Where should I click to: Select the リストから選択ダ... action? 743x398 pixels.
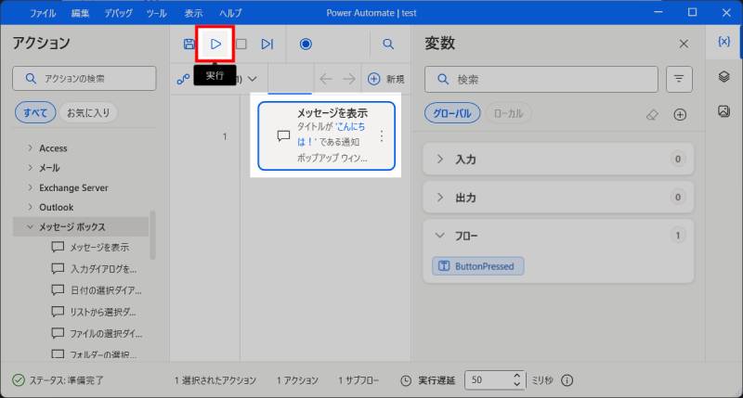tap(94, 312)
